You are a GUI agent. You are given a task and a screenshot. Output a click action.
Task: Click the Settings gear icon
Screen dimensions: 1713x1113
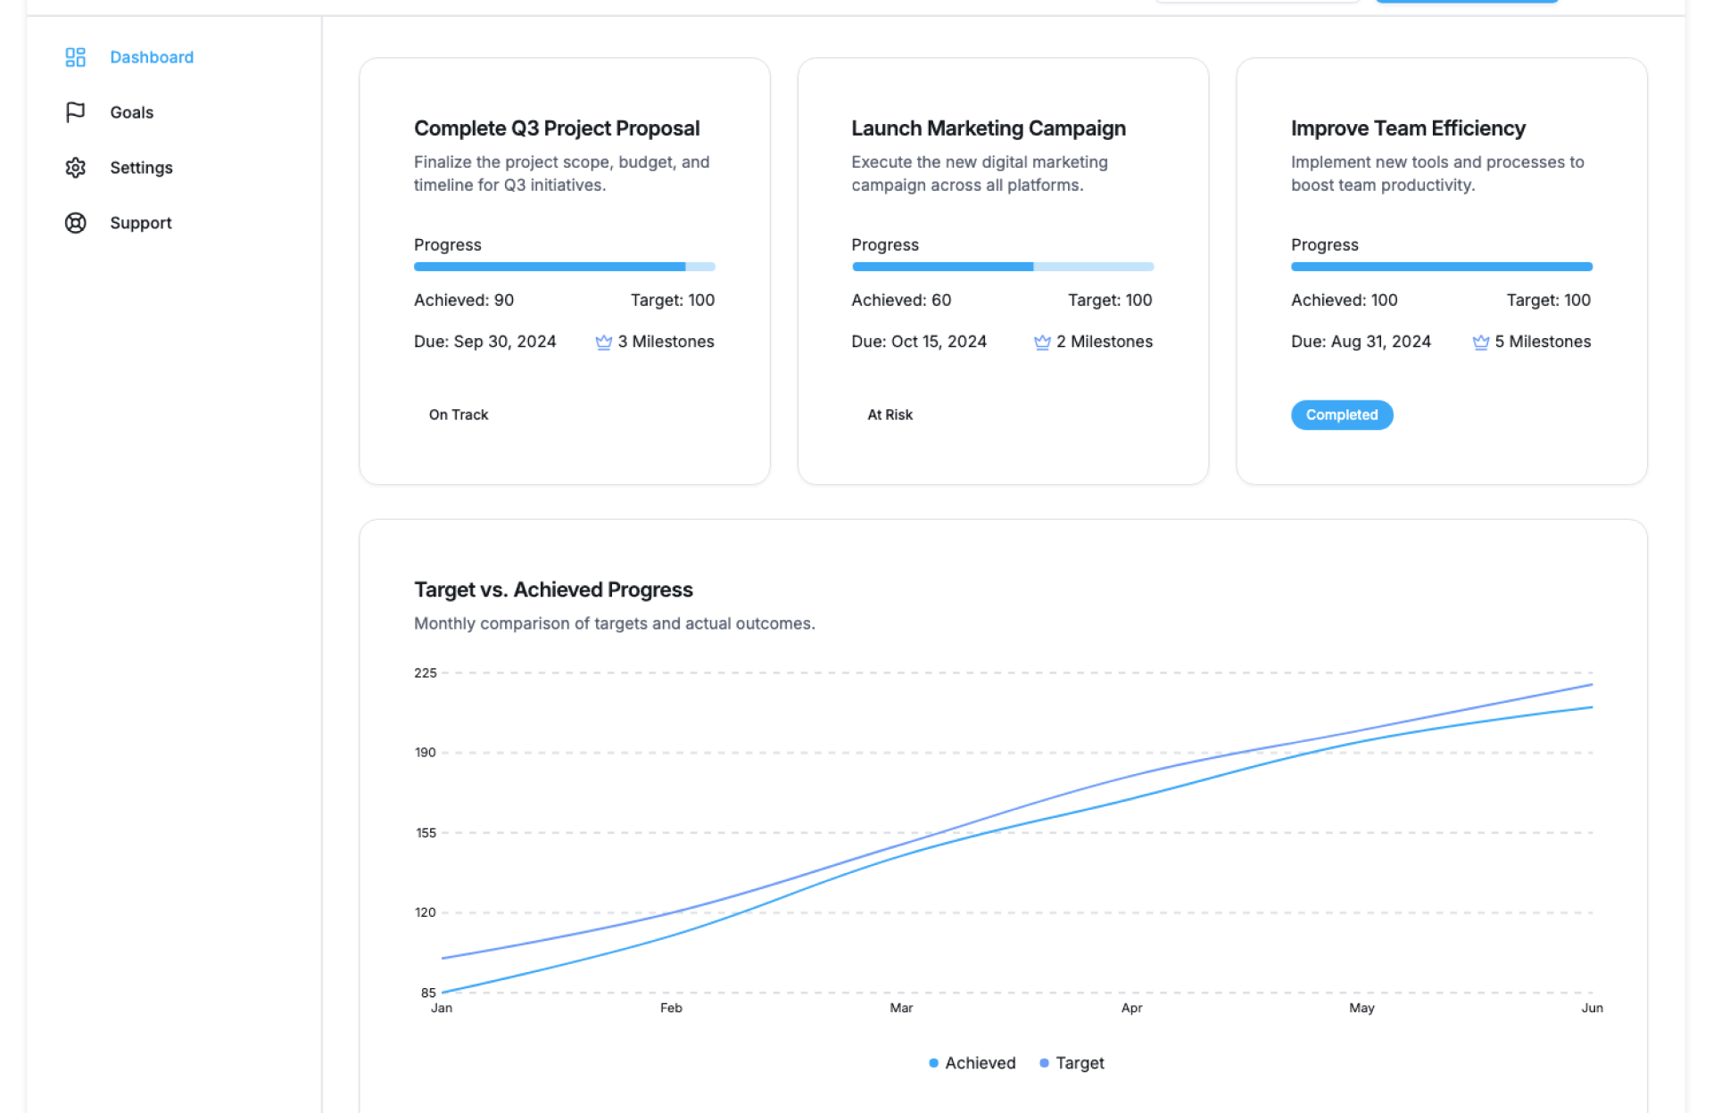tap(75, 168)
